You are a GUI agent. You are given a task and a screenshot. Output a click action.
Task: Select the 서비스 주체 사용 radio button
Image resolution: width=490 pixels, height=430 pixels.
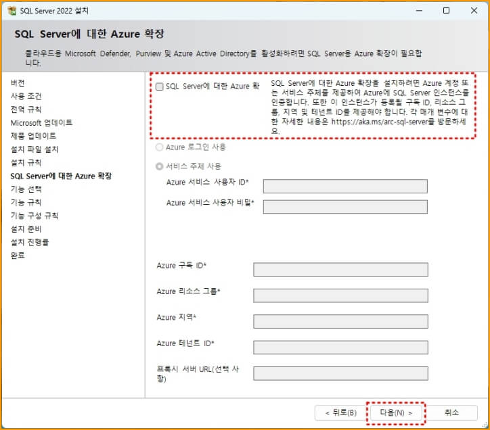point(159,166)
